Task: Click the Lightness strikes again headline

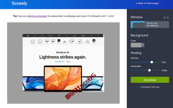Action: coord(63,57)
